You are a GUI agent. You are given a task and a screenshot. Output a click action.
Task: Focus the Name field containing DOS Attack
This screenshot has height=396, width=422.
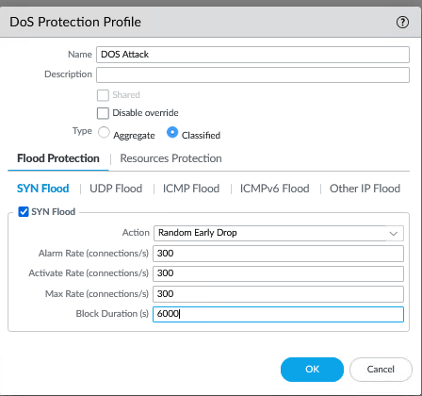pyautogui.click(x=252, y=55)
